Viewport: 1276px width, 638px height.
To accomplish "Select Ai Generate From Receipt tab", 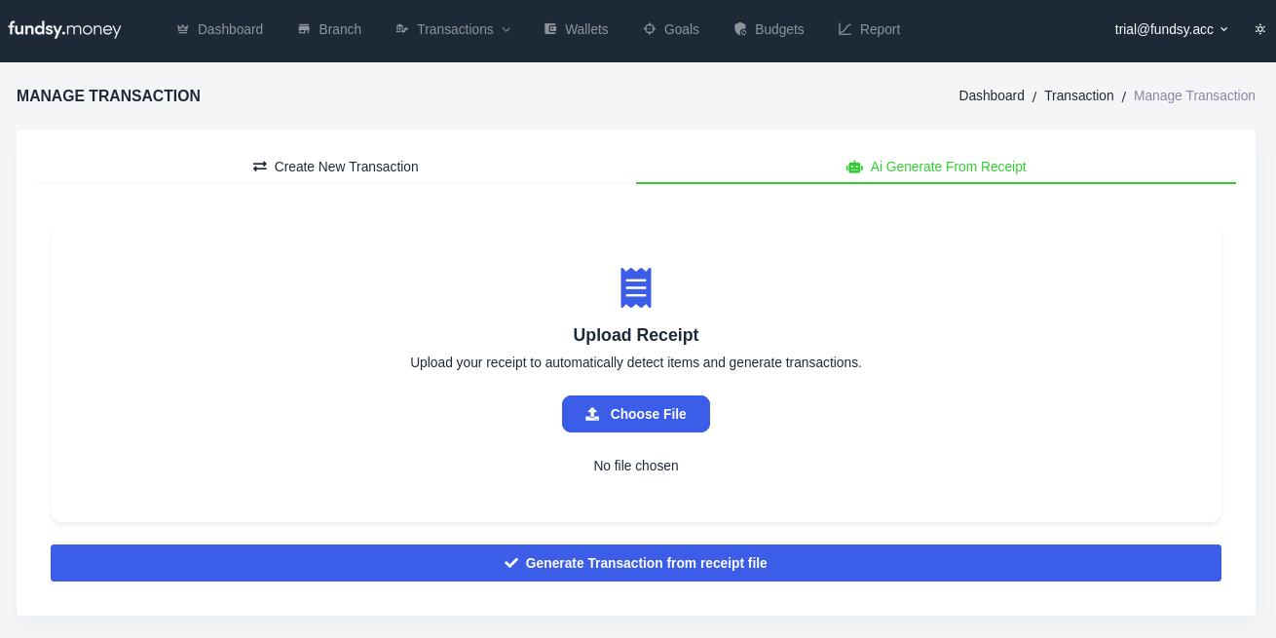I will coord(936,167).
